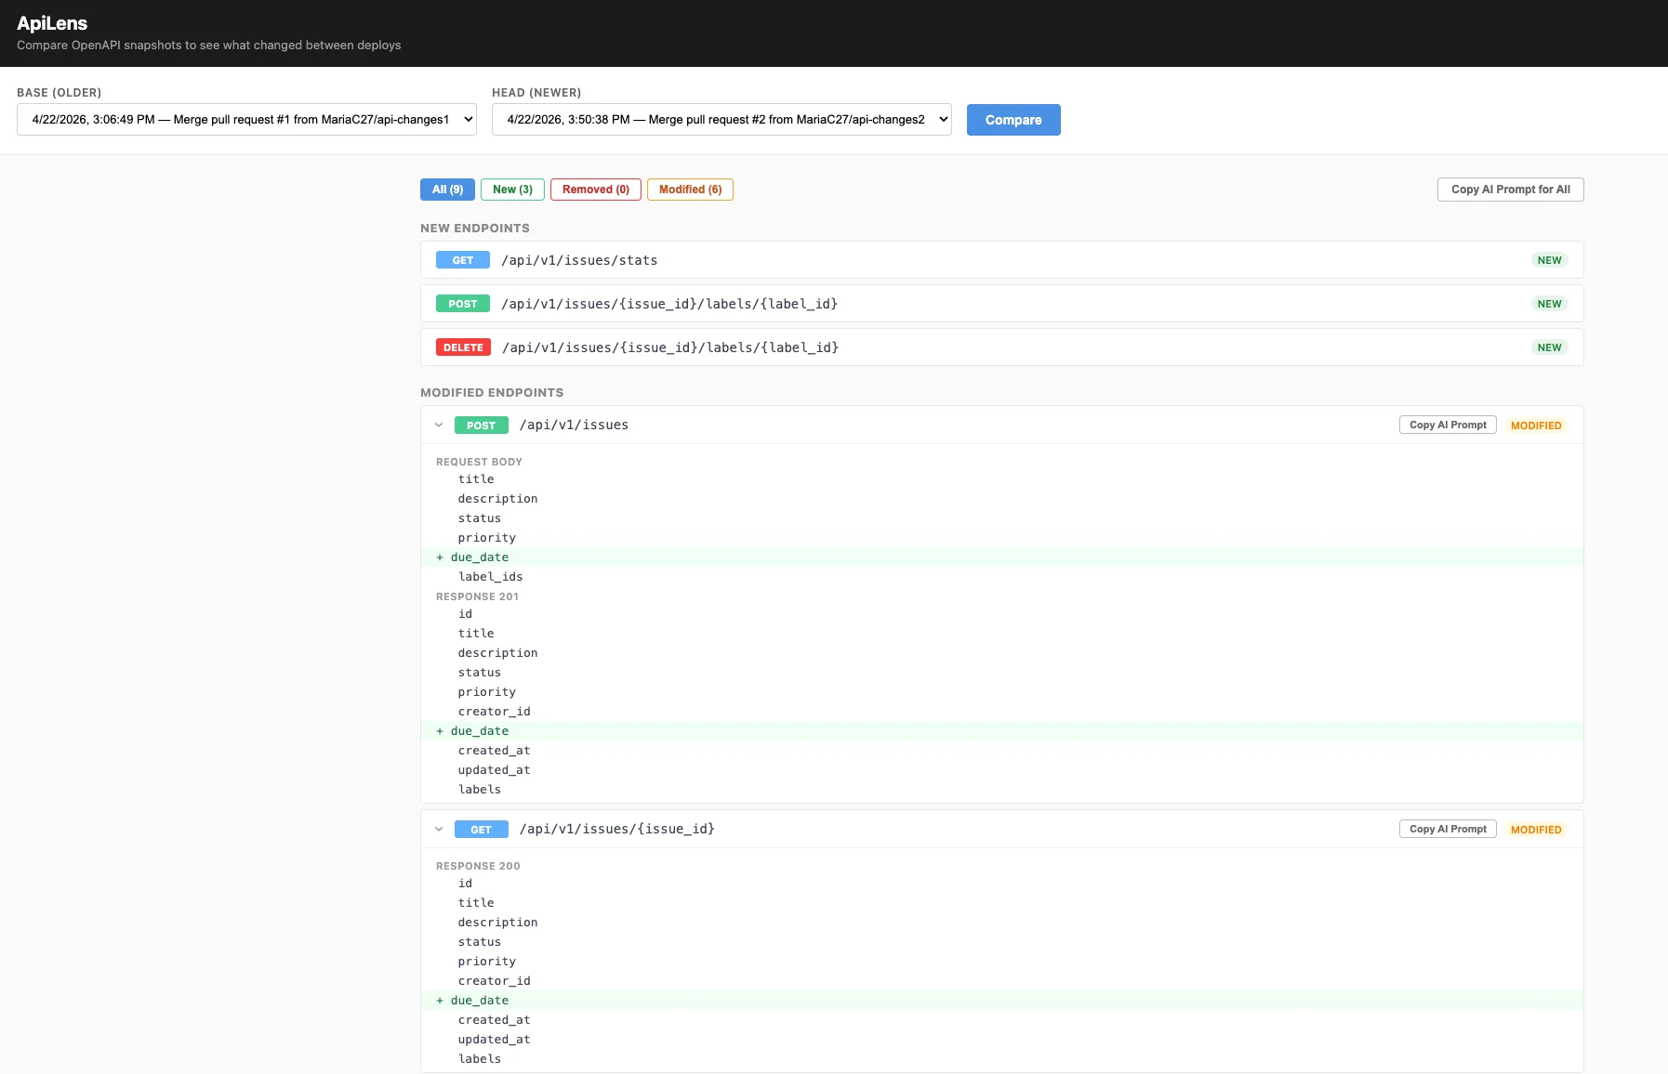
Task: Click the RESPONSE 200 section heading
Action: (478, 866)
